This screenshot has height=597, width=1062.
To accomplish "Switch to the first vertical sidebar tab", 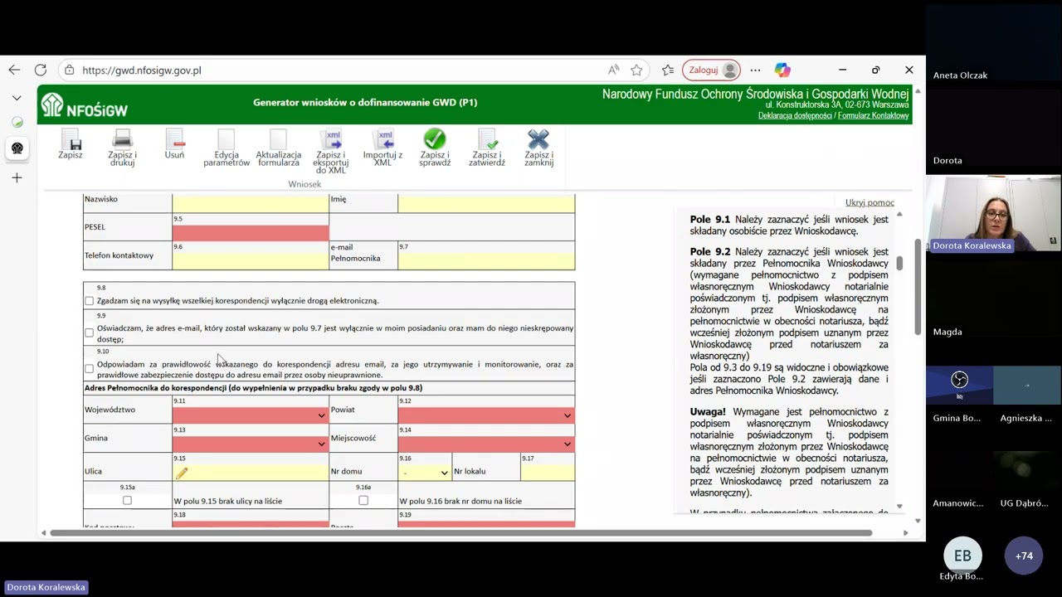I will tap(17, 122).
